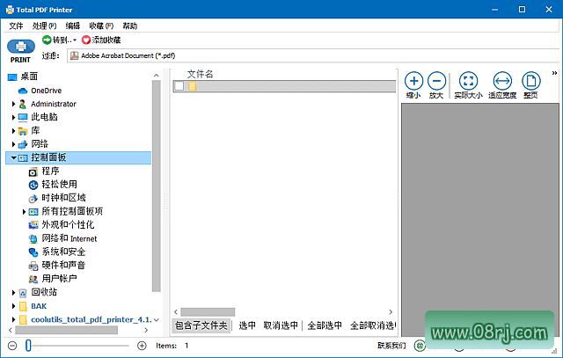Click the file list horizontal scrollbar thumb
563x358 pixels.
tap(208, 311)
